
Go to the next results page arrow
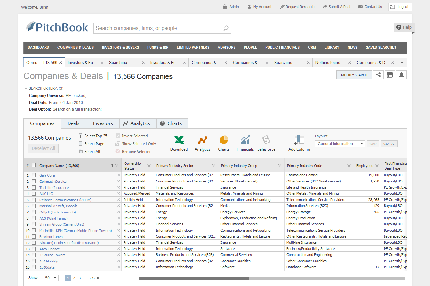click(98, 278)
